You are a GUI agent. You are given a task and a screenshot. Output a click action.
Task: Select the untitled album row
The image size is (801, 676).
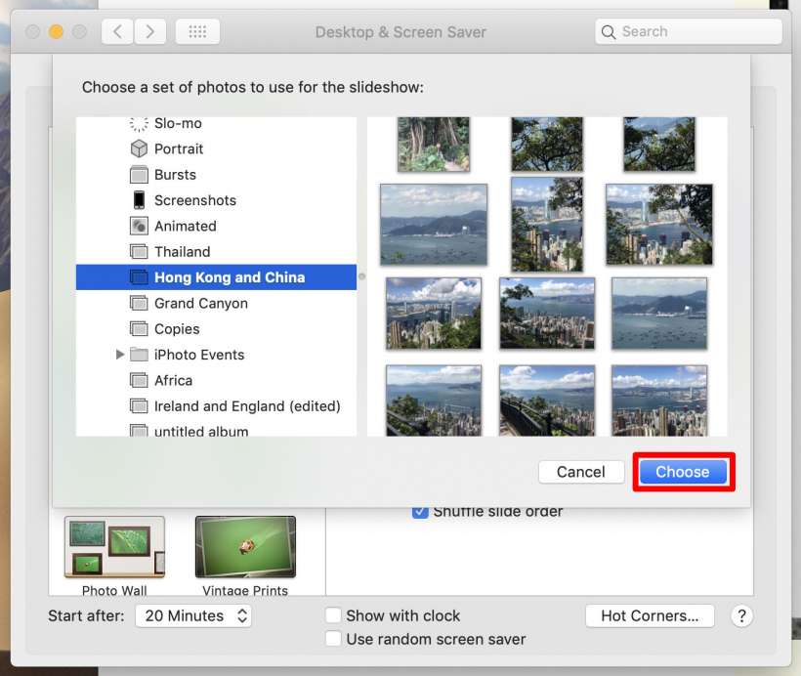tap(216, 428)
